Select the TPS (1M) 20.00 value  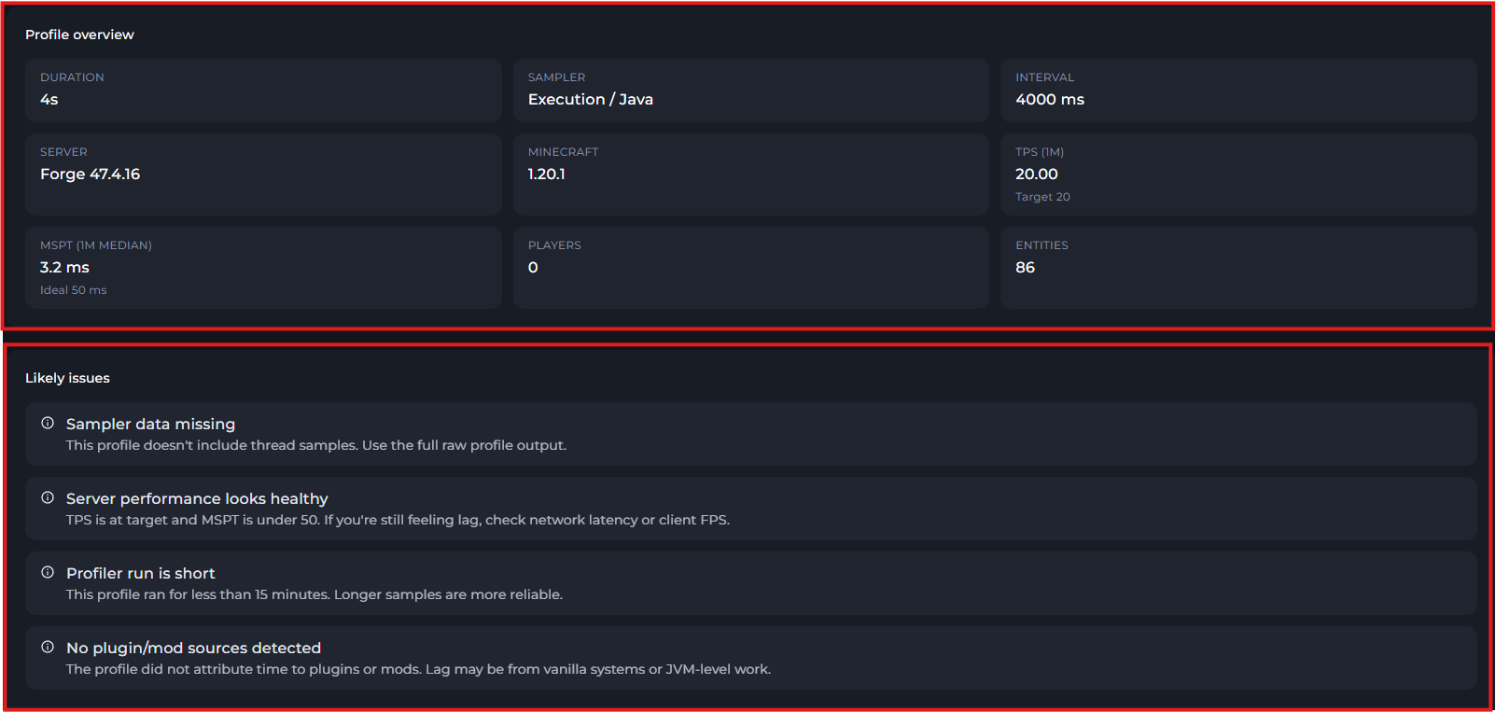coord(1036,175)
